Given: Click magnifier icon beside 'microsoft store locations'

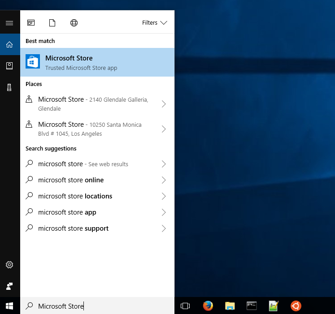Looking at the screenshot, I should tap(29, 196).
